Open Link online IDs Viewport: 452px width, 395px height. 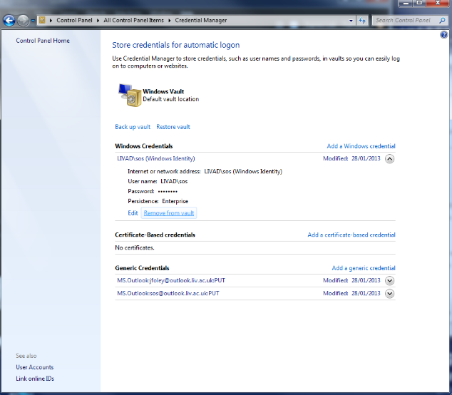35,379
